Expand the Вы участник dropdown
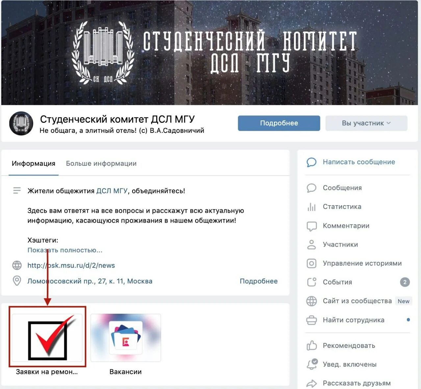The image size is (421, 389). tap(366, 123)
